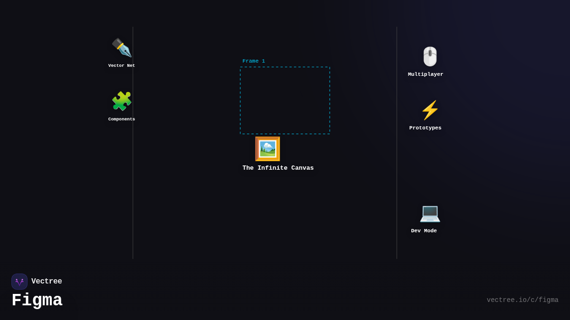Click the "Vector Net" text label
The image size is (570, 320).
(x=122, y=66)
